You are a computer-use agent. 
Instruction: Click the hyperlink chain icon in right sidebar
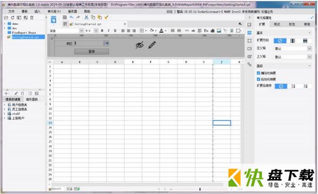(x=250, y=65)
